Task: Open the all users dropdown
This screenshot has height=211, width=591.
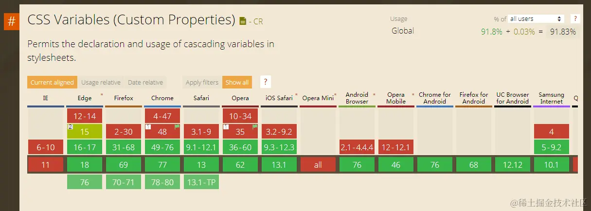Action: click(x=536, y=19)
